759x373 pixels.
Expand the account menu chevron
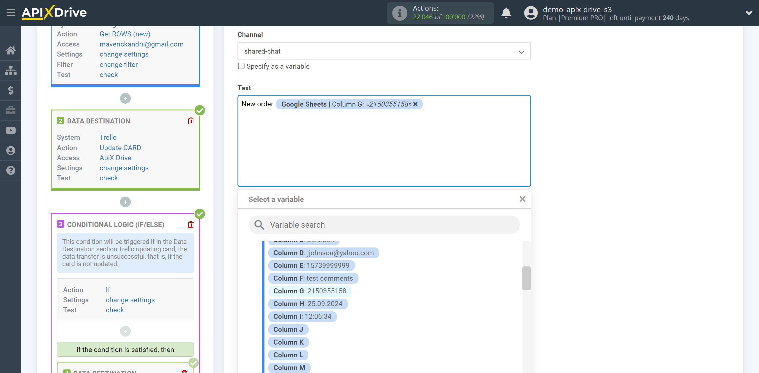click(749, 13)
